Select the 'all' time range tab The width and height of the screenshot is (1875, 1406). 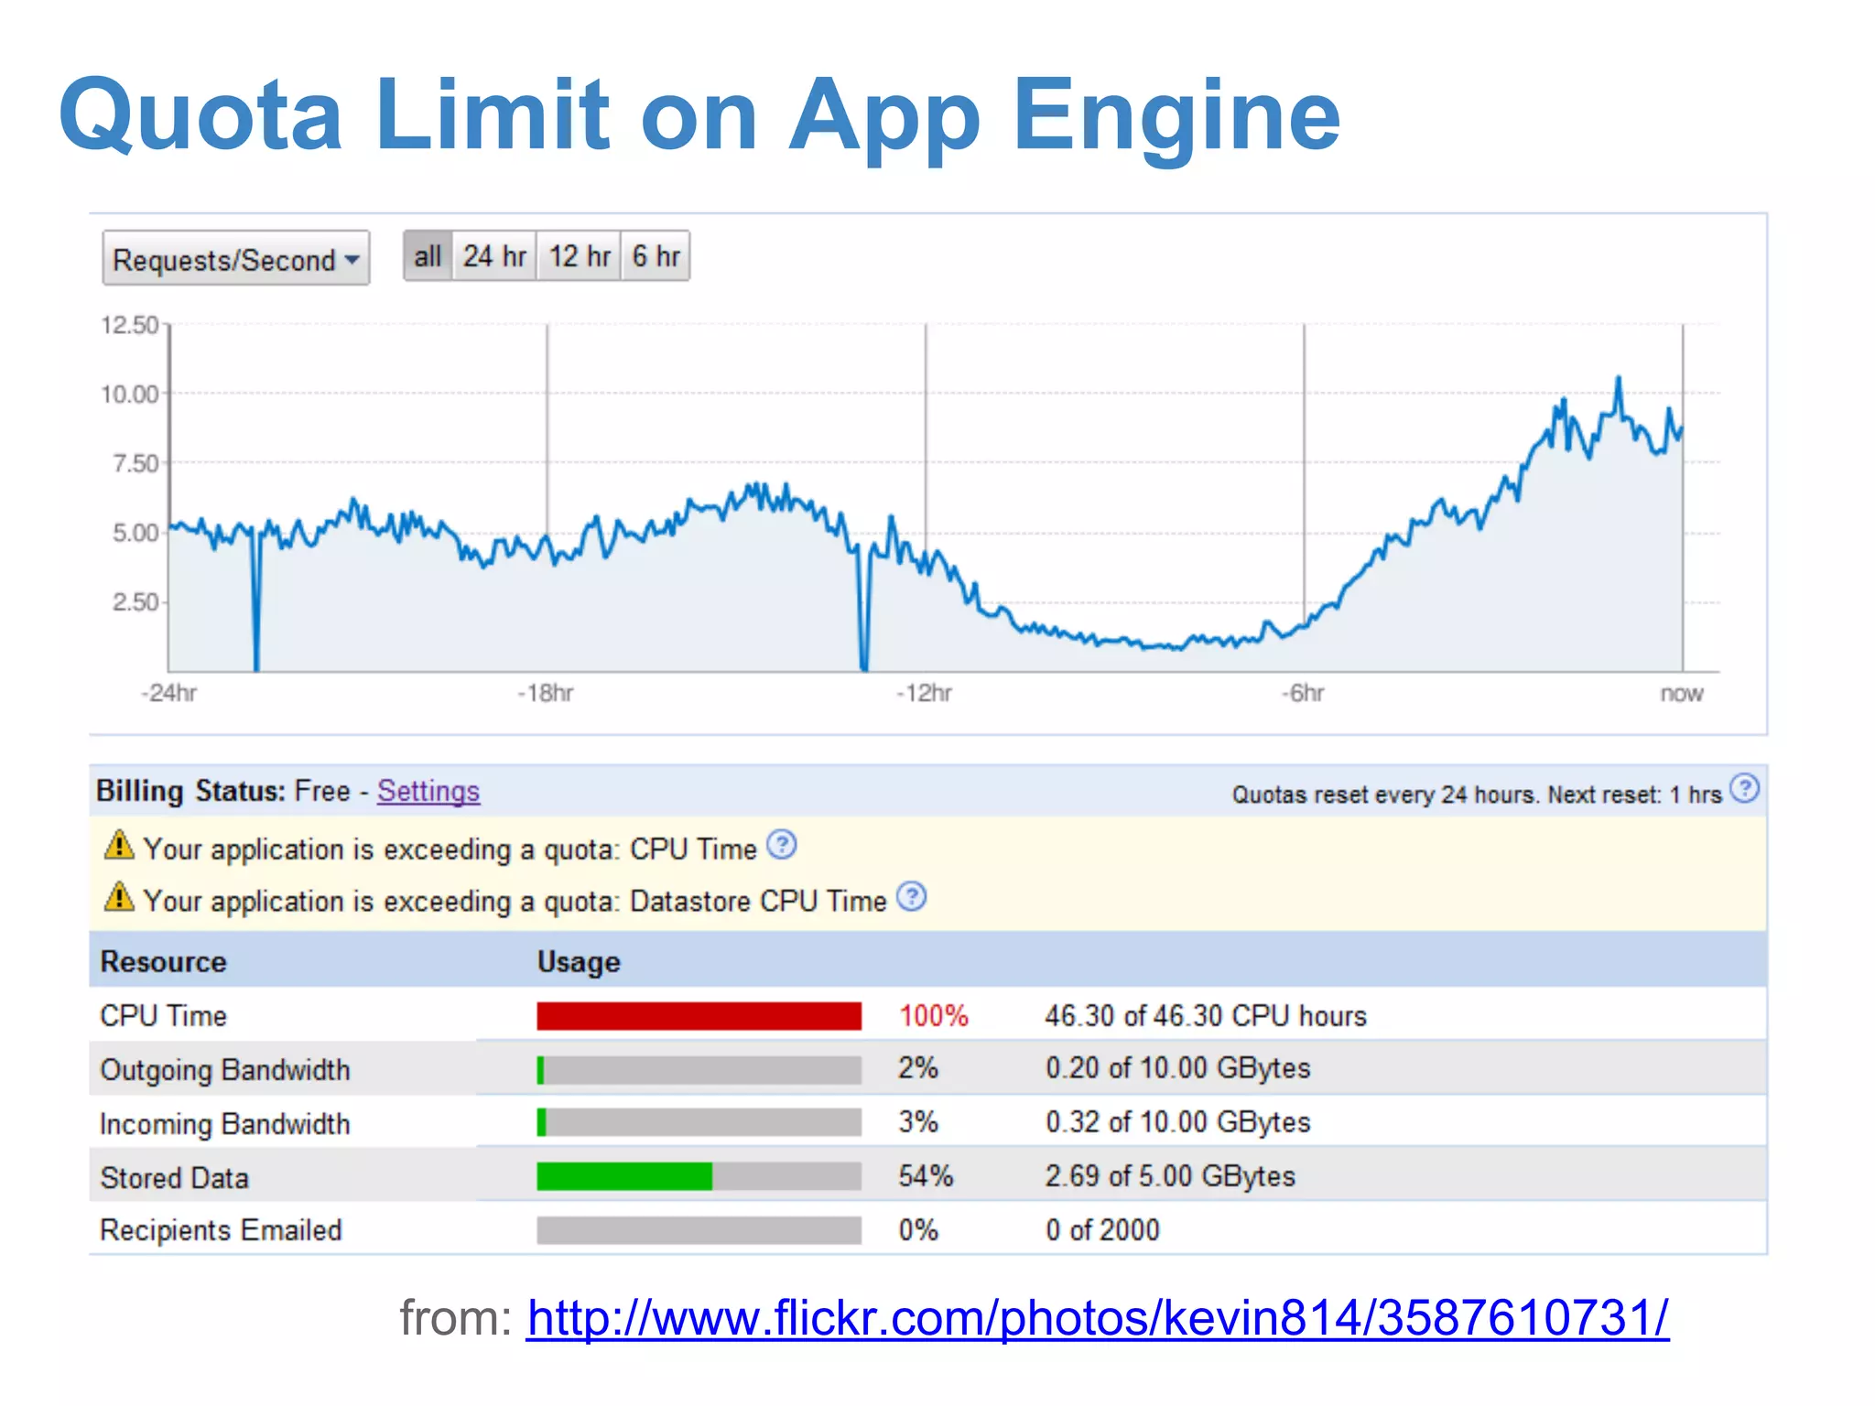pos(428,256)
